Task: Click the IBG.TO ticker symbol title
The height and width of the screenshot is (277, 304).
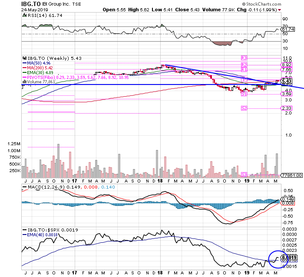Action: coord(31,4)
